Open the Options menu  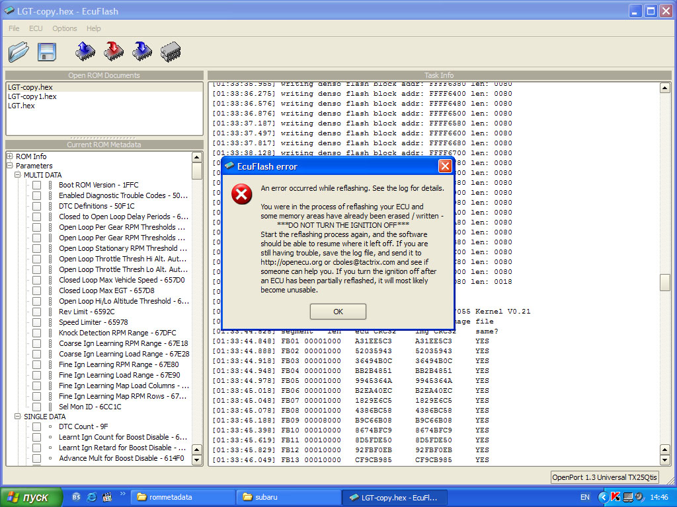(65, 28)
